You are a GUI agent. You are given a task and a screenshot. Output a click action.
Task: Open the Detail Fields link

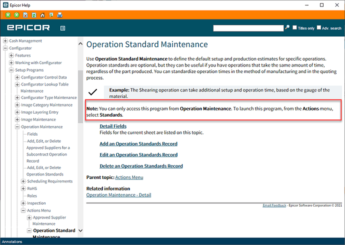[113, 126]
